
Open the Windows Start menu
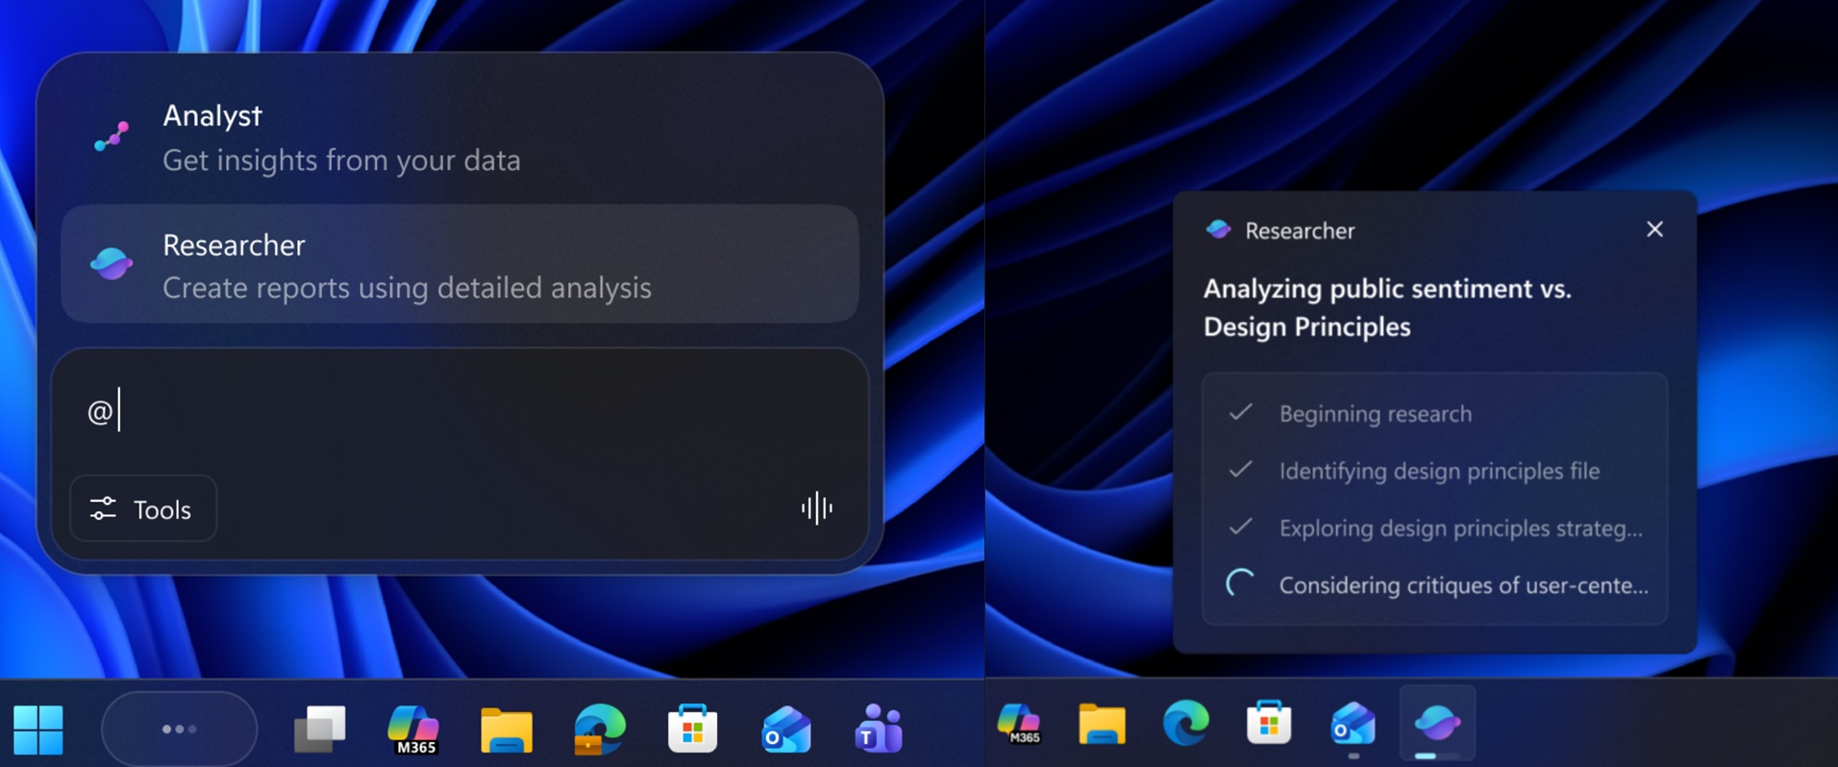[38, 730]
